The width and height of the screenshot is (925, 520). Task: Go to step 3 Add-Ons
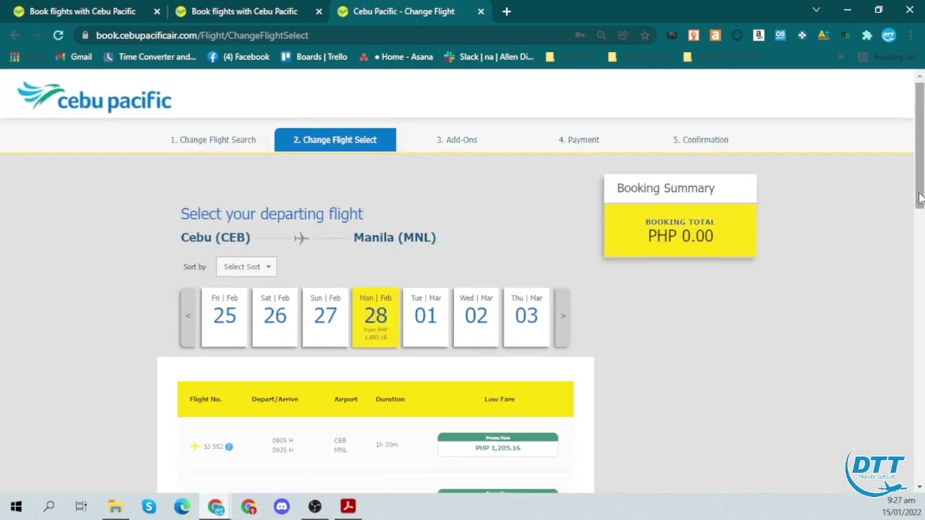tap(457, 139)
